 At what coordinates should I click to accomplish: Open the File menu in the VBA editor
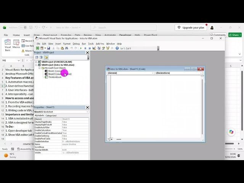(38, 44)
